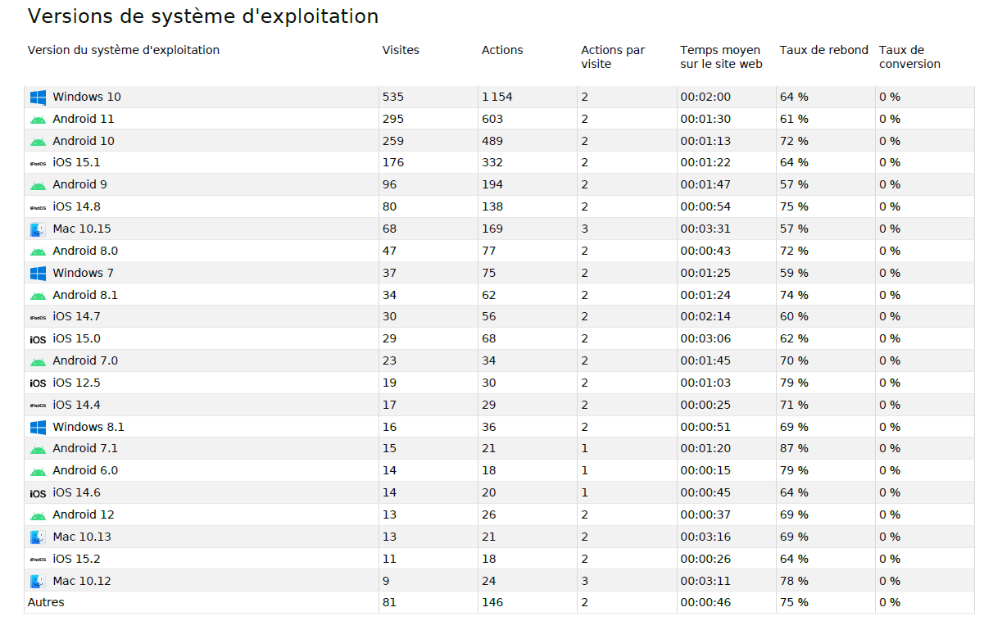Click the Taux de conversion column header

pyautogui.click(x=909, y=57)
